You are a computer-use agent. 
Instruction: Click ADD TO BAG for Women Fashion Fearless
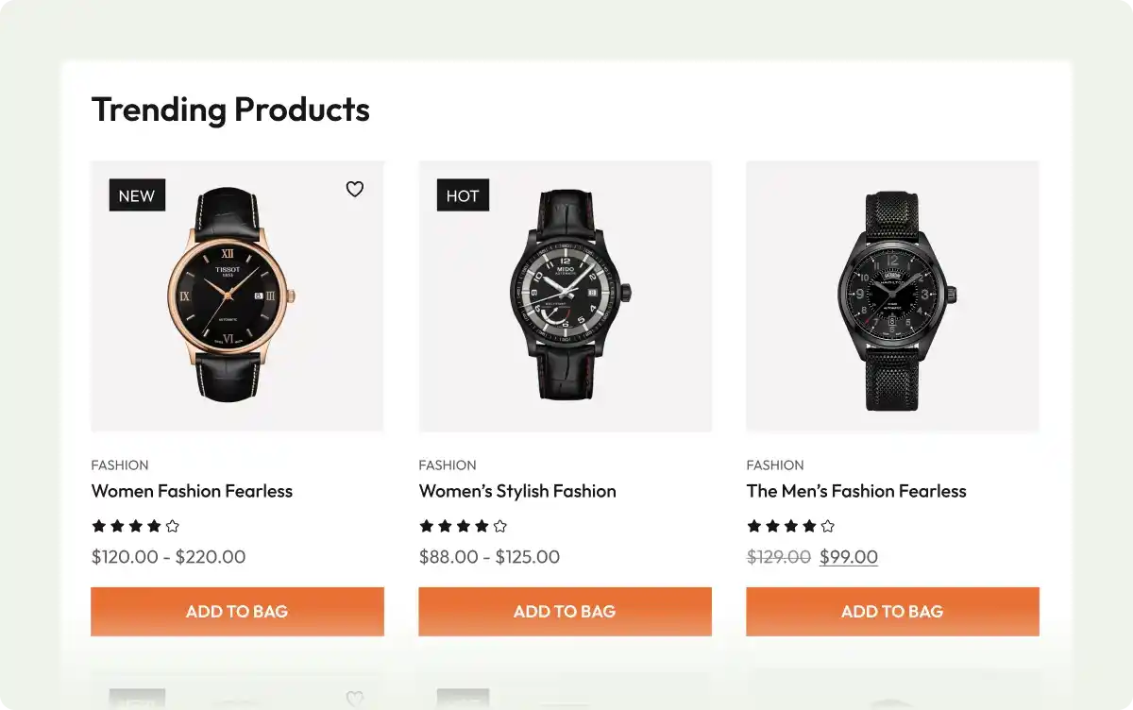(x=237, y=611)
